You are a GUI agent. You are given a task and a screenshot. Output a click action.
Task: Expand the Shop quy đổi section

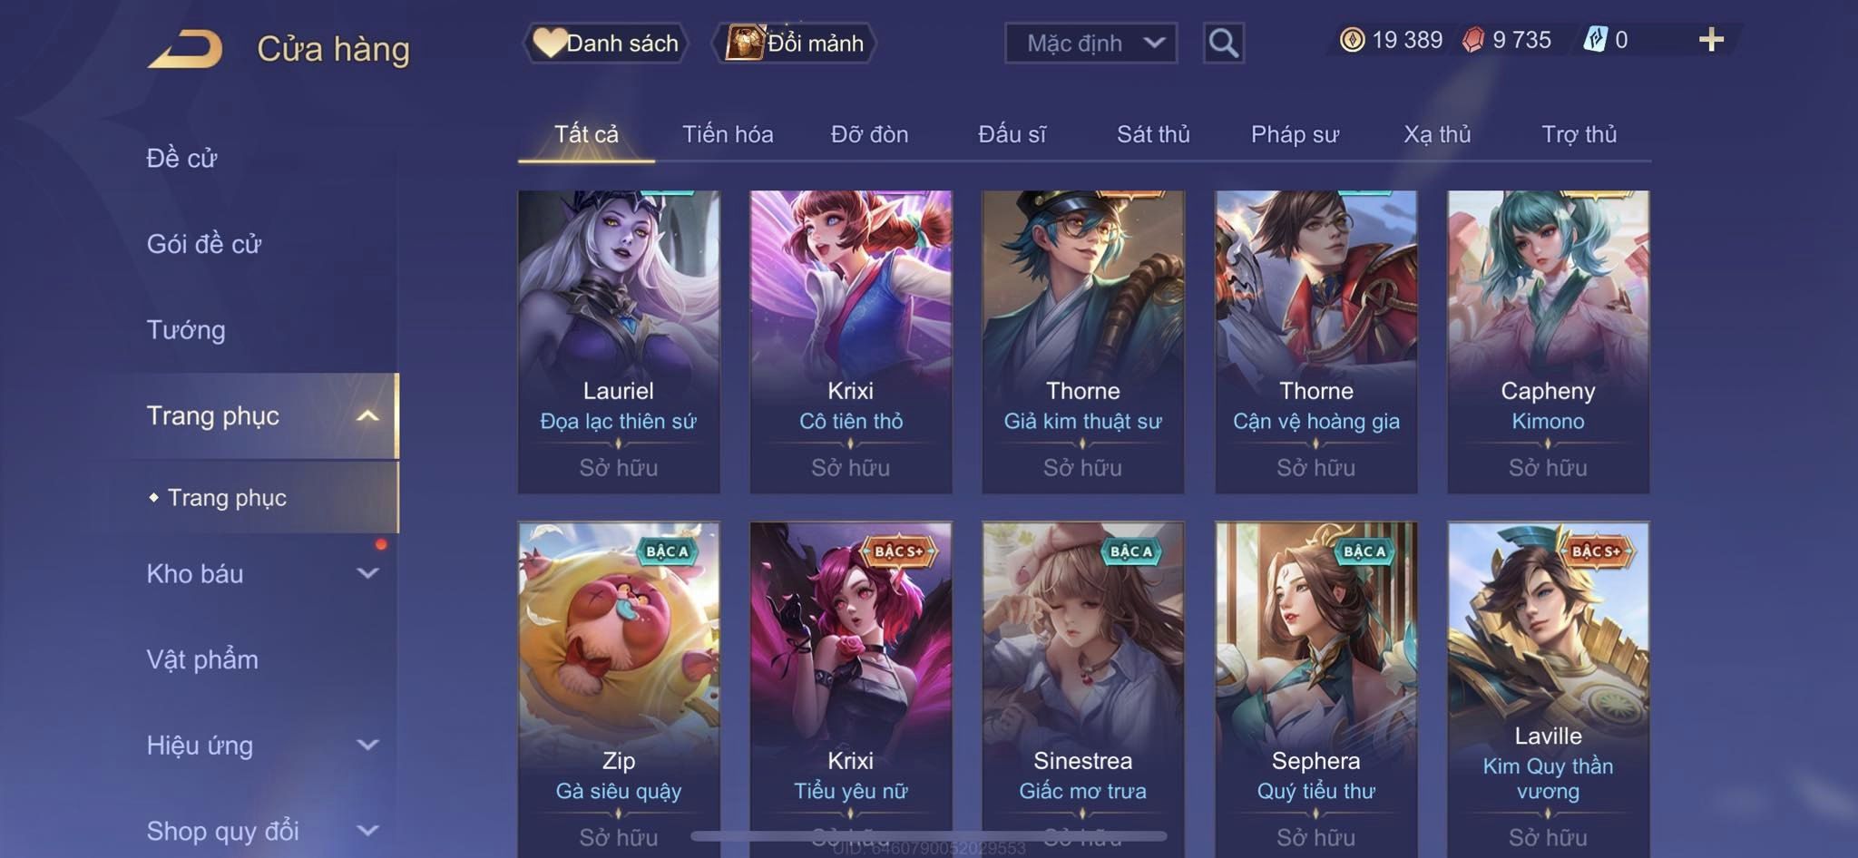[367, 831]
